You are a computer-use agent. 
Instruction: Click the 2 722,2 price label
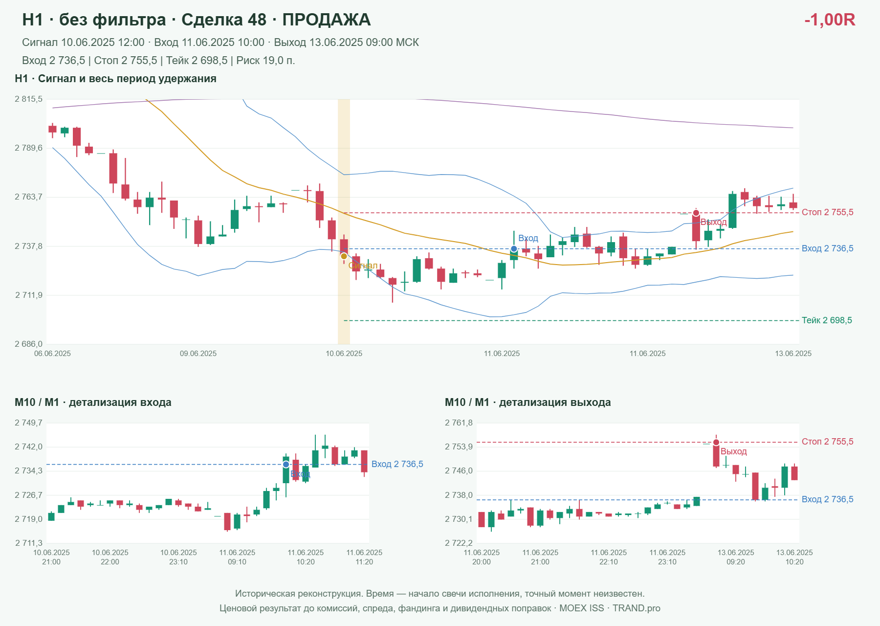pos(459,543)
